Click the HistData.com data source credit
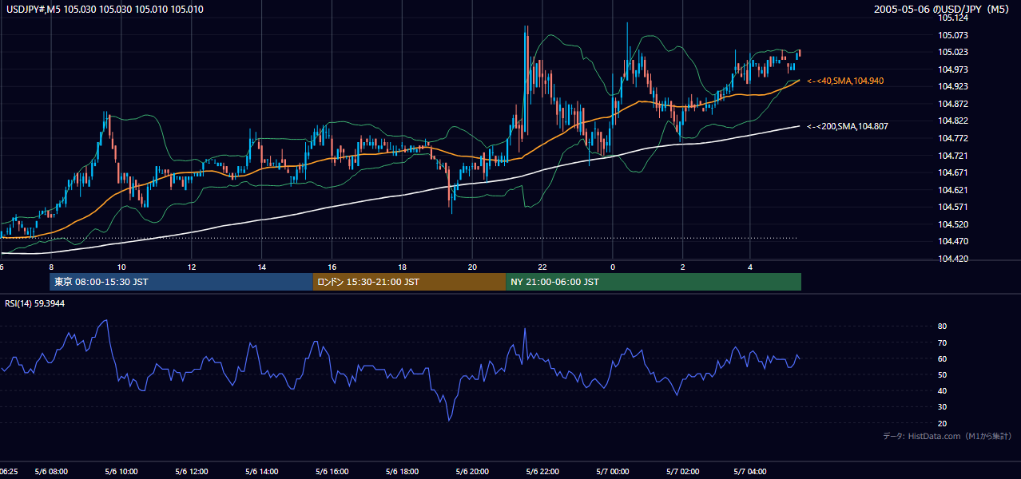The image size is (1021, 479). tap(948, 436)
